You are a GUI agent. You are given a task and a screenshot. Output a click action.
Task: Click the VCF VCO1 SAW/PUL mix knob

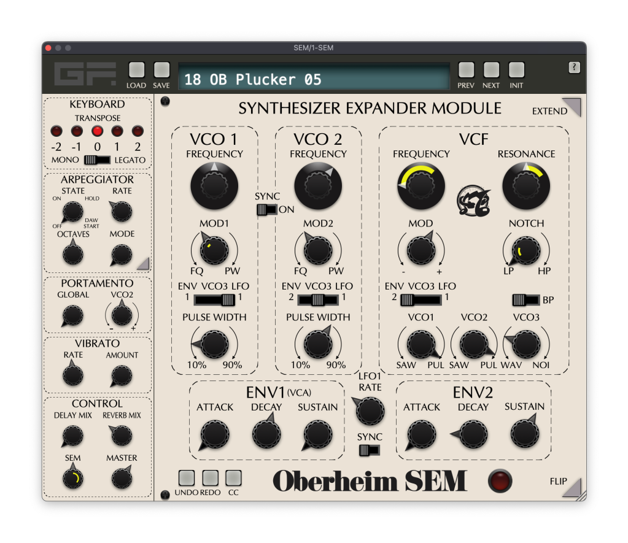(421, 344)
